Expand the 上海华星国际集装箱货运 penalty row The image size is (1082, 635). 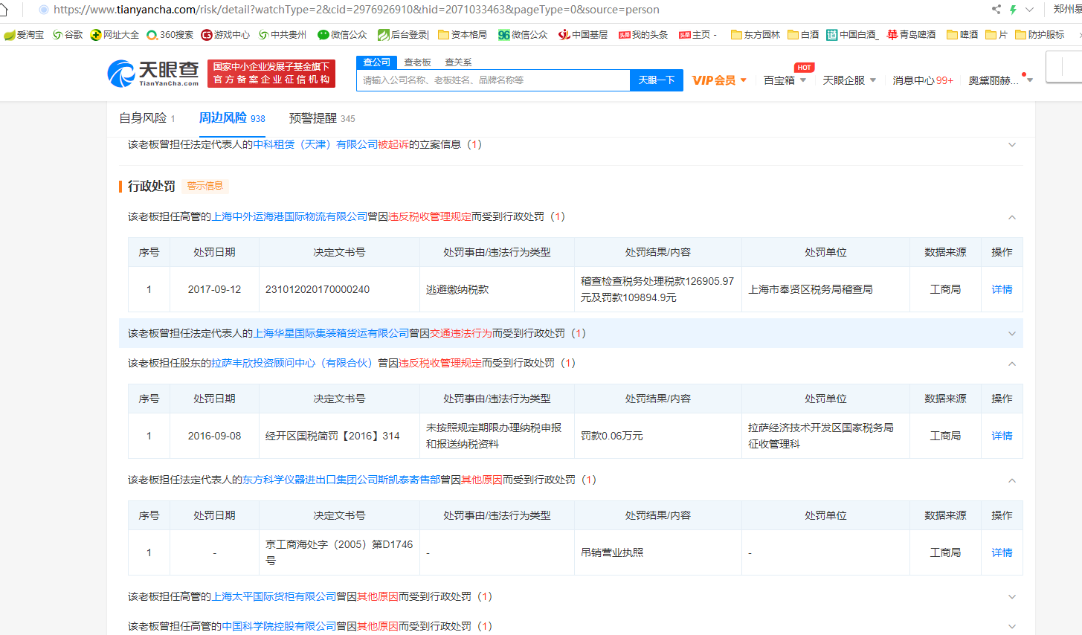(1012, 334)
